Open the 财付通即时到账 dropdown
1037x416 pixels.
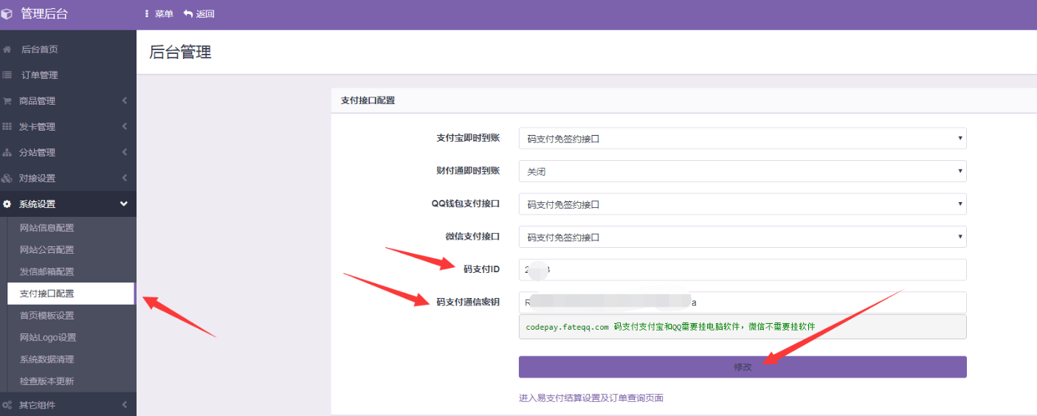[x=742, y=171]
